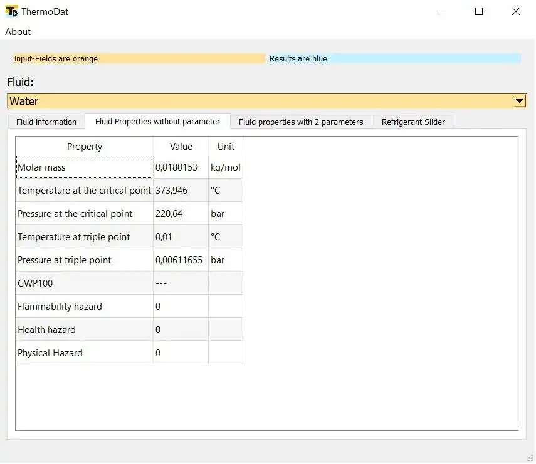Open the Fluid properties with 2 parameters tab
The height and width of the screenshot is (464, 536).
click(x=301, y=122)
